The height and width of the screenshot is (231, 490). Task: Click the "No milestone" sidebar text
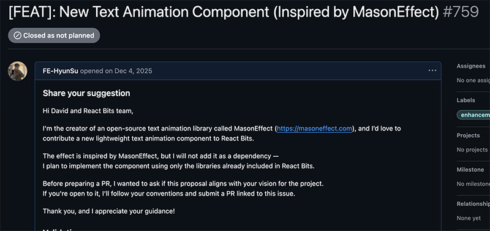(x=473, y=184)
